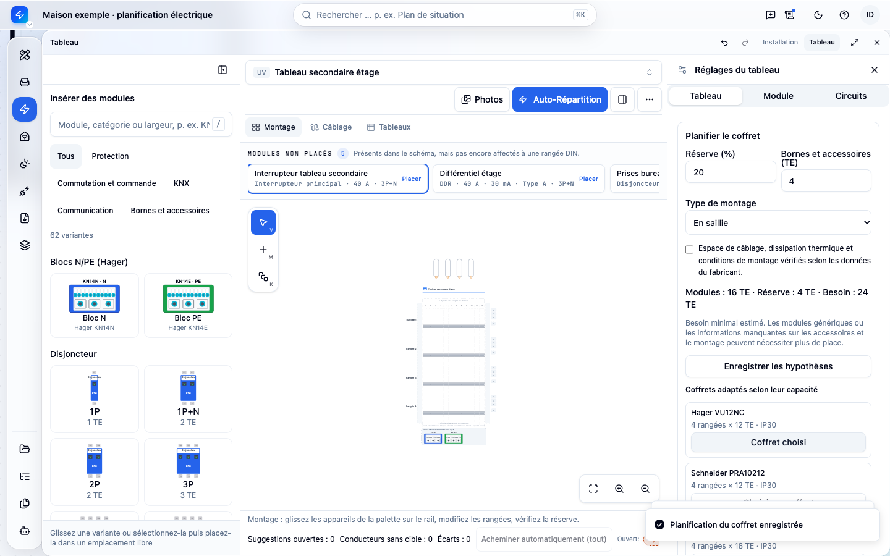This screenshot has width=890, height=556.
Task: Zoom in on the board canvas
Action: 619,489
